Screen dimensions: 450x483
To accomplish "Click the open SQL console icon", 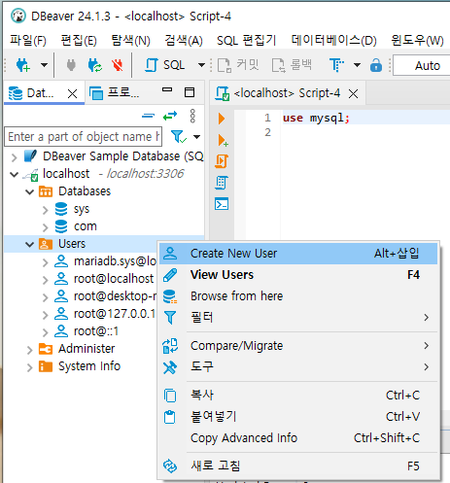I will click(x=222, y=204).
